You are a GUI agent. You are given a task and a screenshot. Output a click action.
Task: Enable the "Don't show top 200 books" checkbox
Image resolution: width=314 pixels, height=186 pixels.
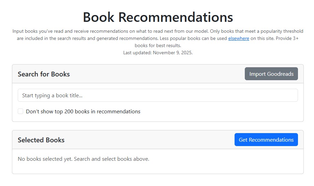[x=20, y=111]
